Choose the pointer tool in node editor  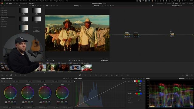111,6
